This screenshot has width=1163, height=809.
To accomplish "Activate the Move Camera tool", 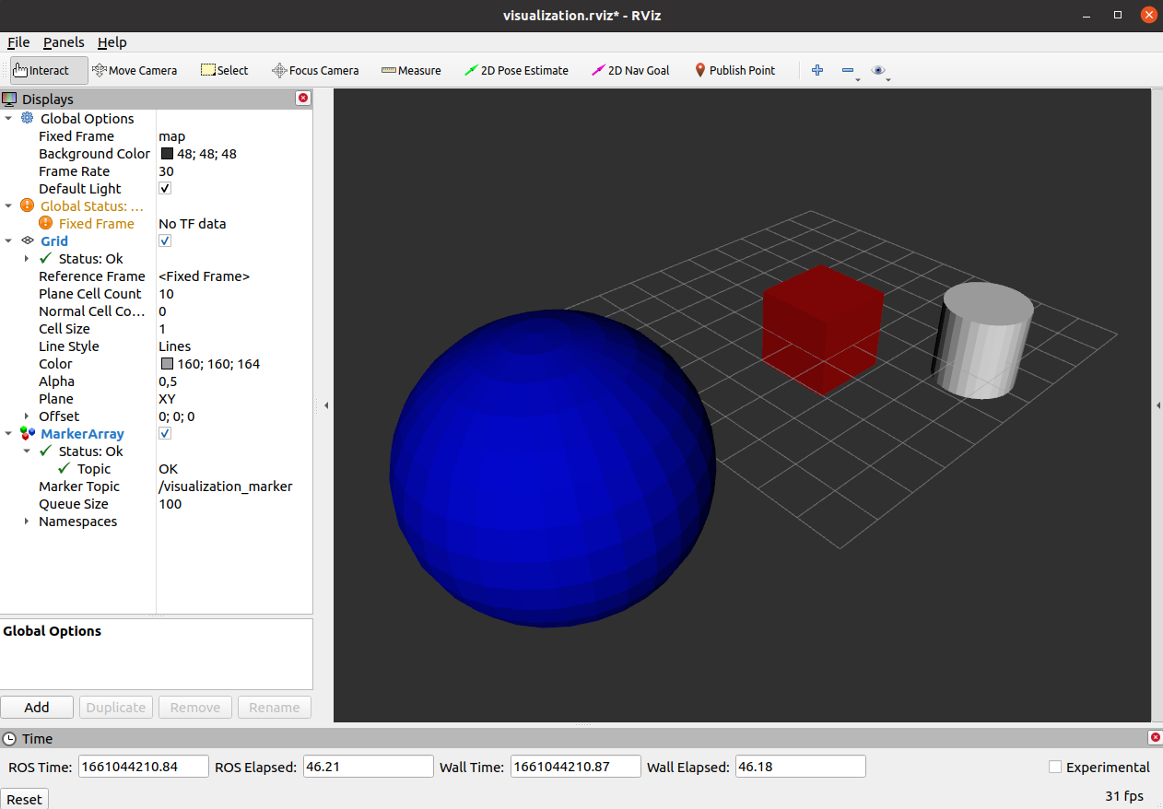I will (135, 70).
